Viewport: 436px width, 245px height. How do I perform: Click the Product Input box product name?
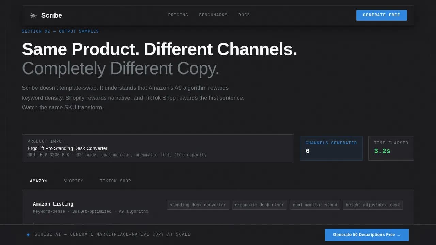67,148
